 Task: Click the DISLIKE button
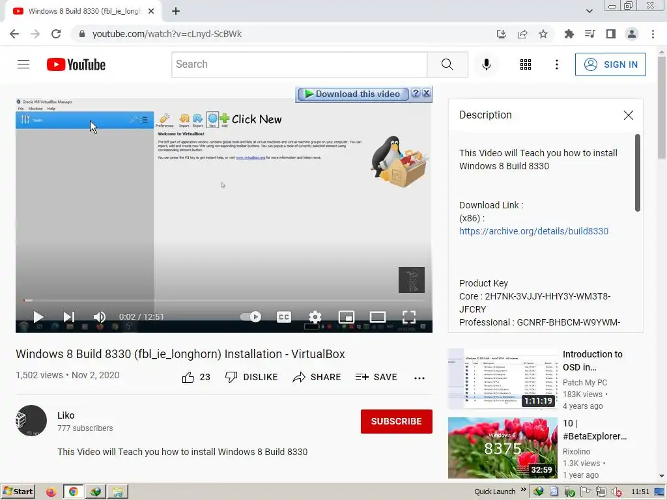(251, 377)
